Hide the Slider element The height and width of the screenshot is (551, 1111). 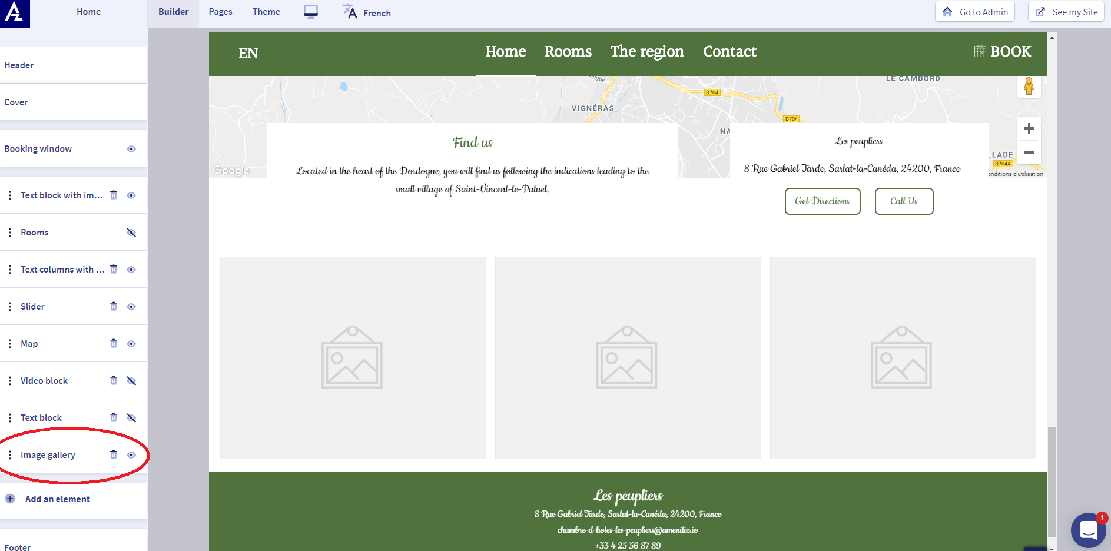click(x=131, y=307)
